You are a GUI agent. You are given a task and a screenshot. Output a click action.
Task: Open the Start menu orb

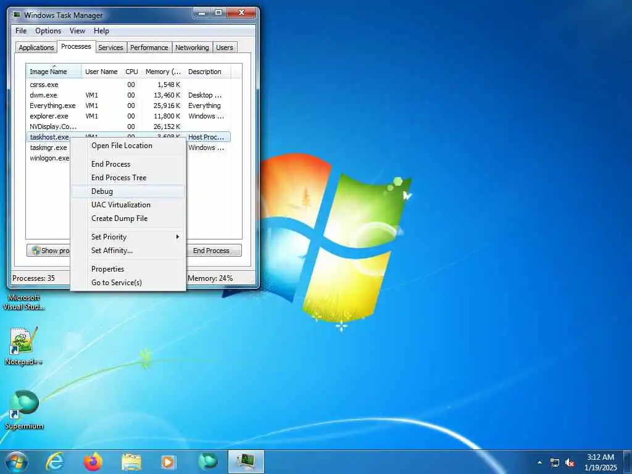(x=16, y=462)
